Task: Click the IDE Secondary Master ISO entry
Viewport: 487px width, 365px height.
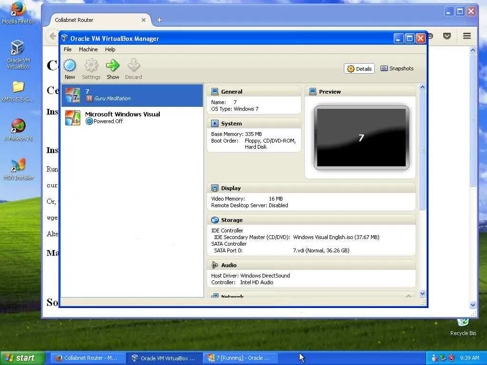Action: (x=336, y=237)
